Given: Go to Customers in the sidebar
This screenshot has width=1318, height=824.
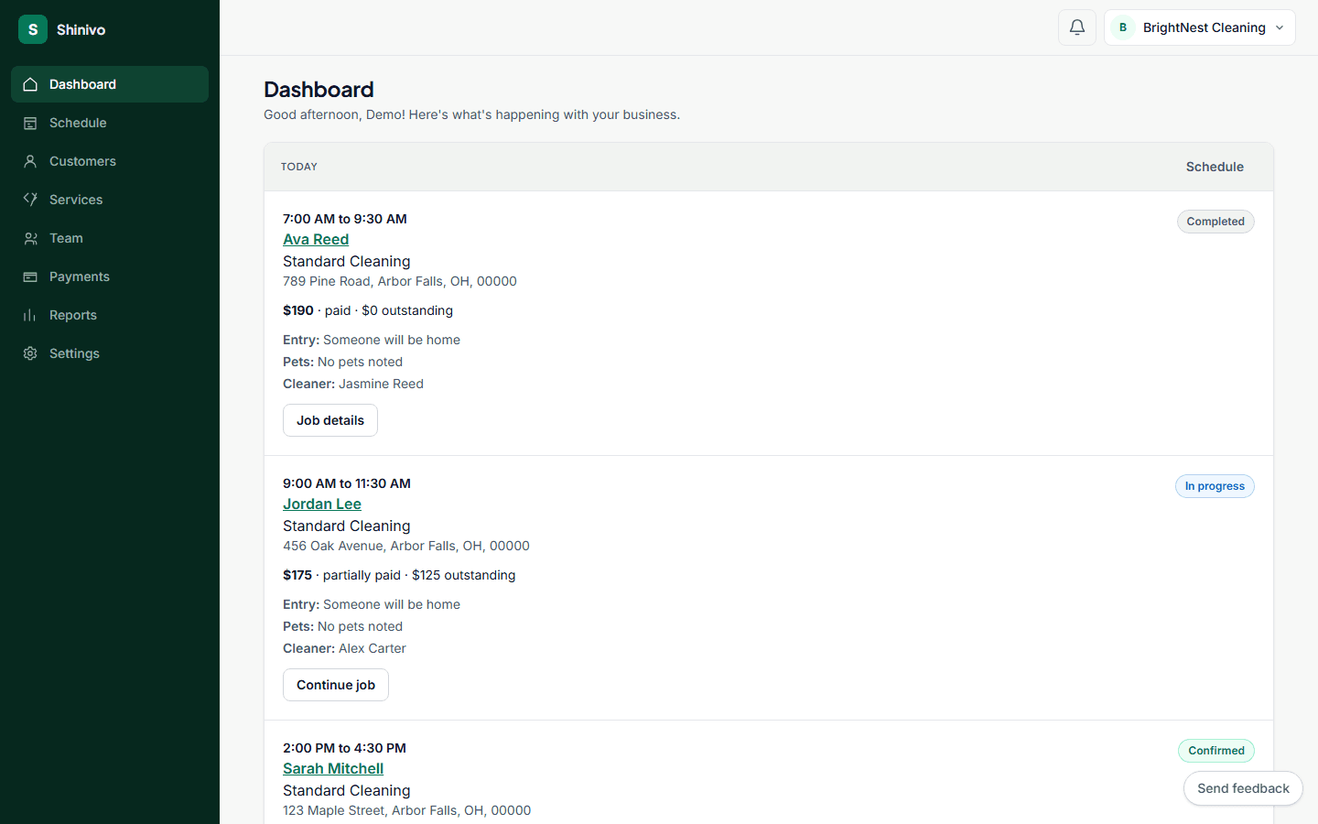Looking at the screenshot, I should [x=110, y=161].
